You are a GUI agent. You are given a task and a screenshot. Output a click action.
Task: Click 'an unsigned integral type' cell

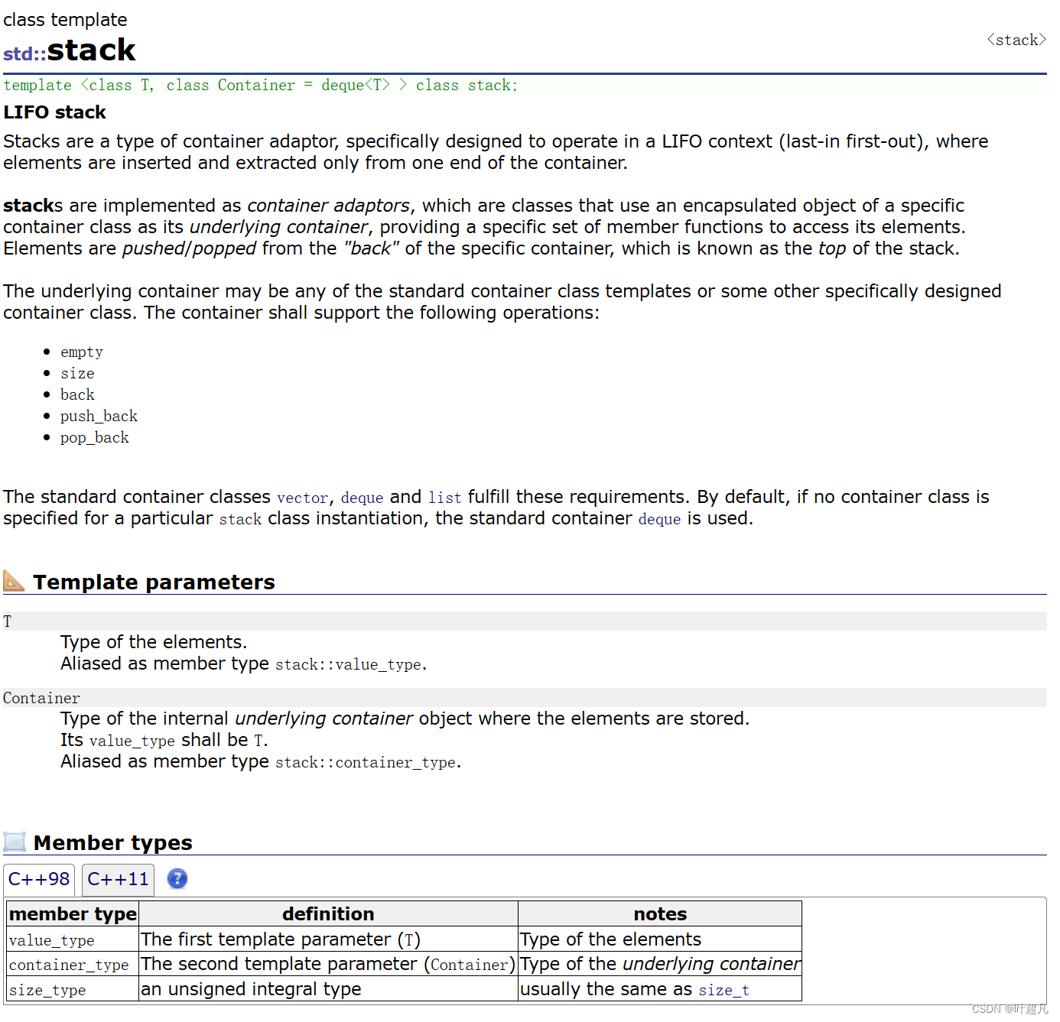click(x=328, y=989)
